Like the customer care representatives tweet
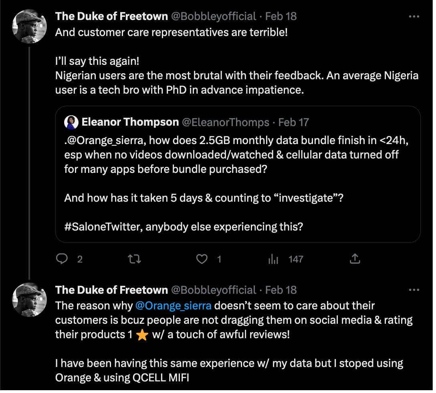436x393 pixels. [202, 259]
